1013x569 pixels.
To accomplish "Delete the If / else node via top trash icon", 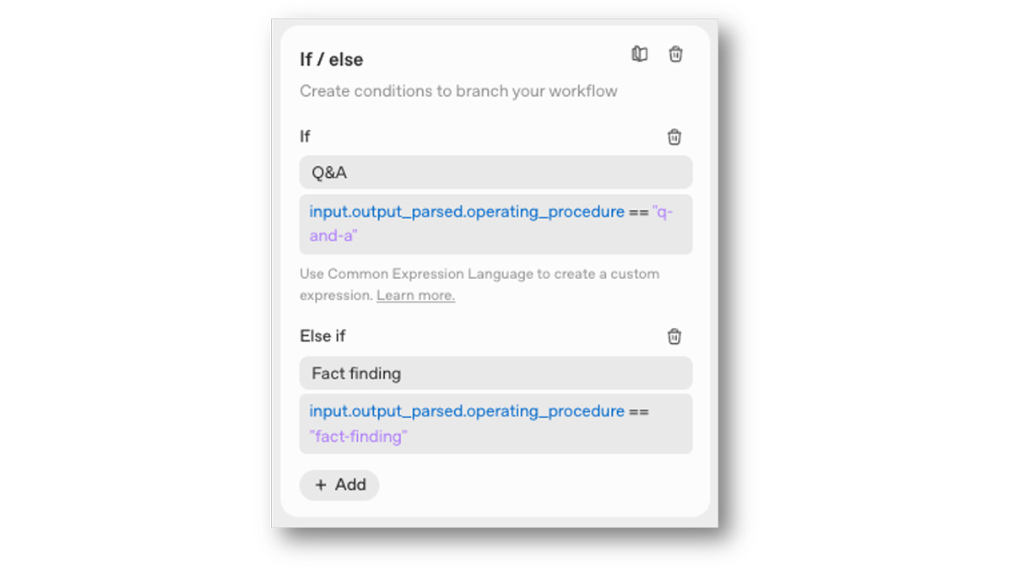I will pos(676,54).
